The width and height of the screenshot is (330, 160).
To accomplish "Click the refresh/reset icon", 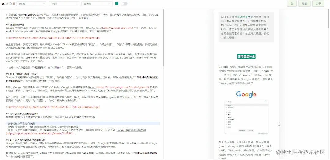I will [x=10, y=4].
